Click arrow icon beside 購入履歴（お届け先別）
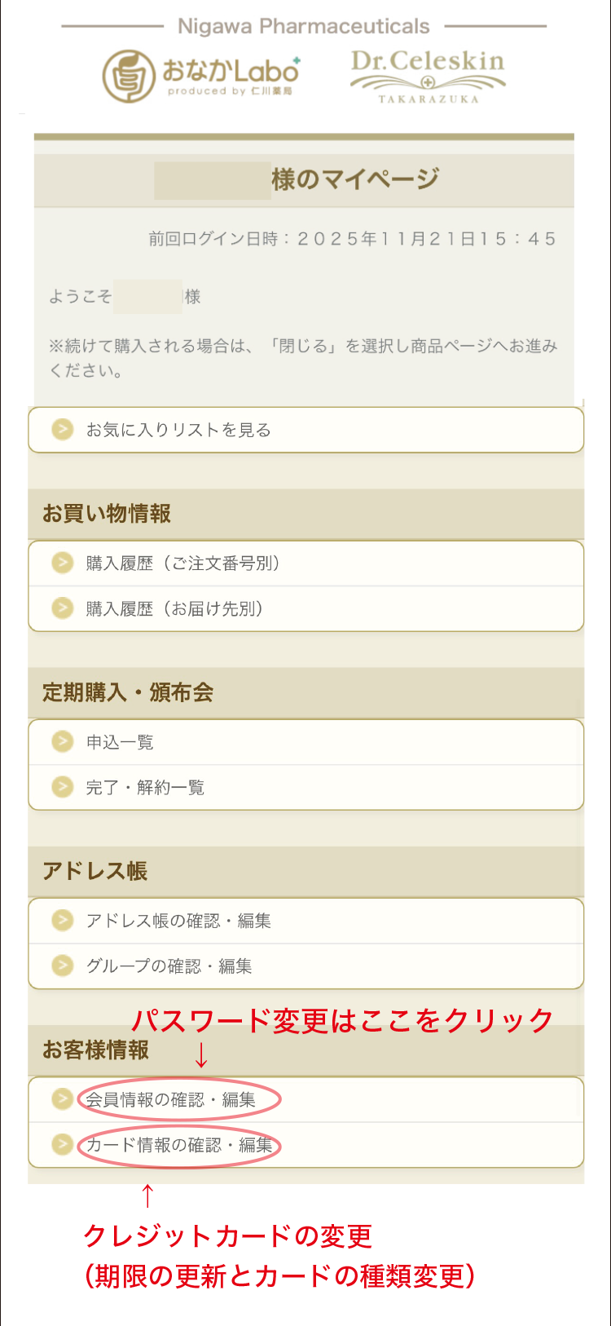Screen dimensions: 611x1326 click(x=63, y=608)
